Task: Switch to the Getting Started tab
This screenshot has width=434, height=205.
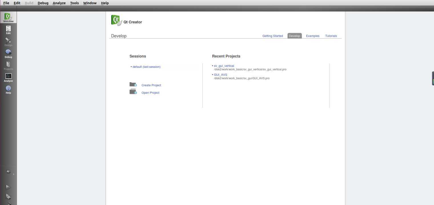Action: pos(273,36)
